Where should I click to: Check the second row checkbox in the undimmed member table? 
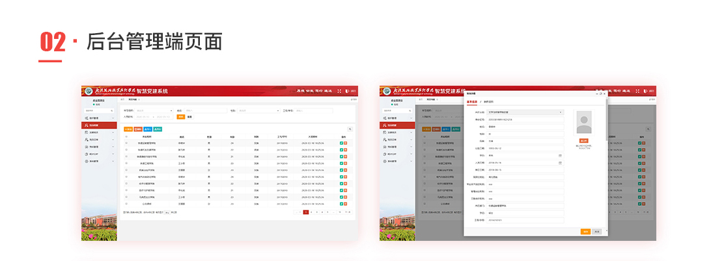tap(126, 151)
